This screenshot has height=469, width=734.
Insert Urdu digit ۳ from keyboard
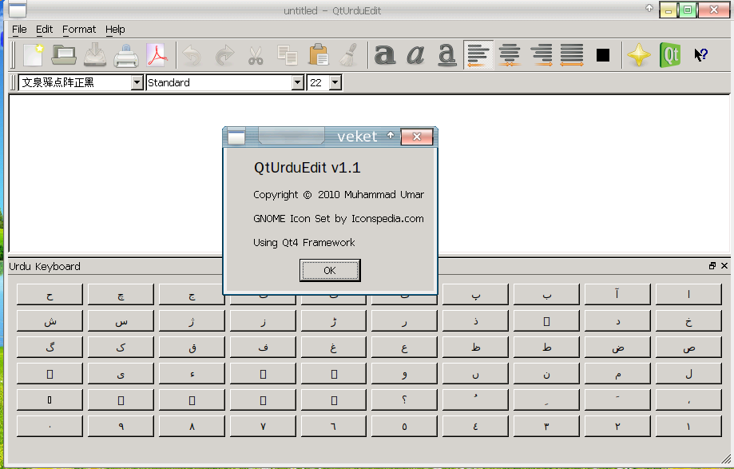tap(547, 426)
